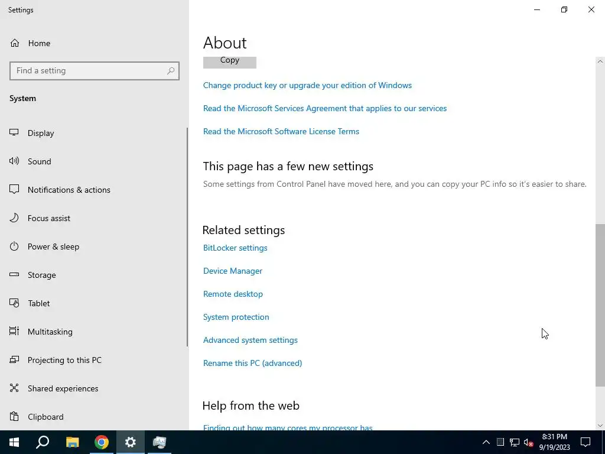Click the scrollbar up arrow

600,61
